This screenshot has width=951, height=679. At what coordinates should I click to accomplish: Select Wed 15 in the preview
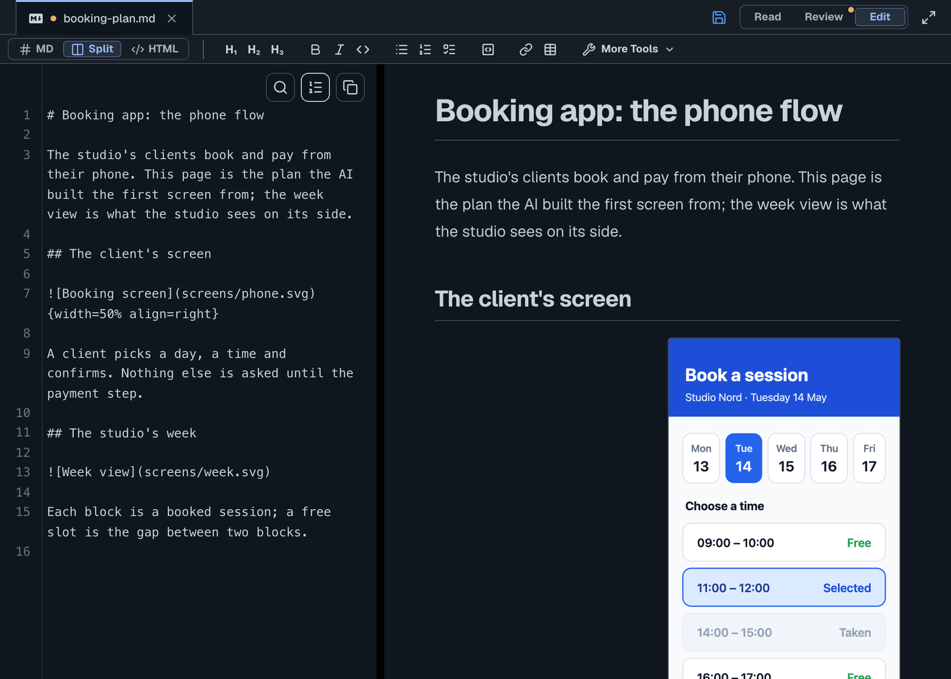[786, 458]
